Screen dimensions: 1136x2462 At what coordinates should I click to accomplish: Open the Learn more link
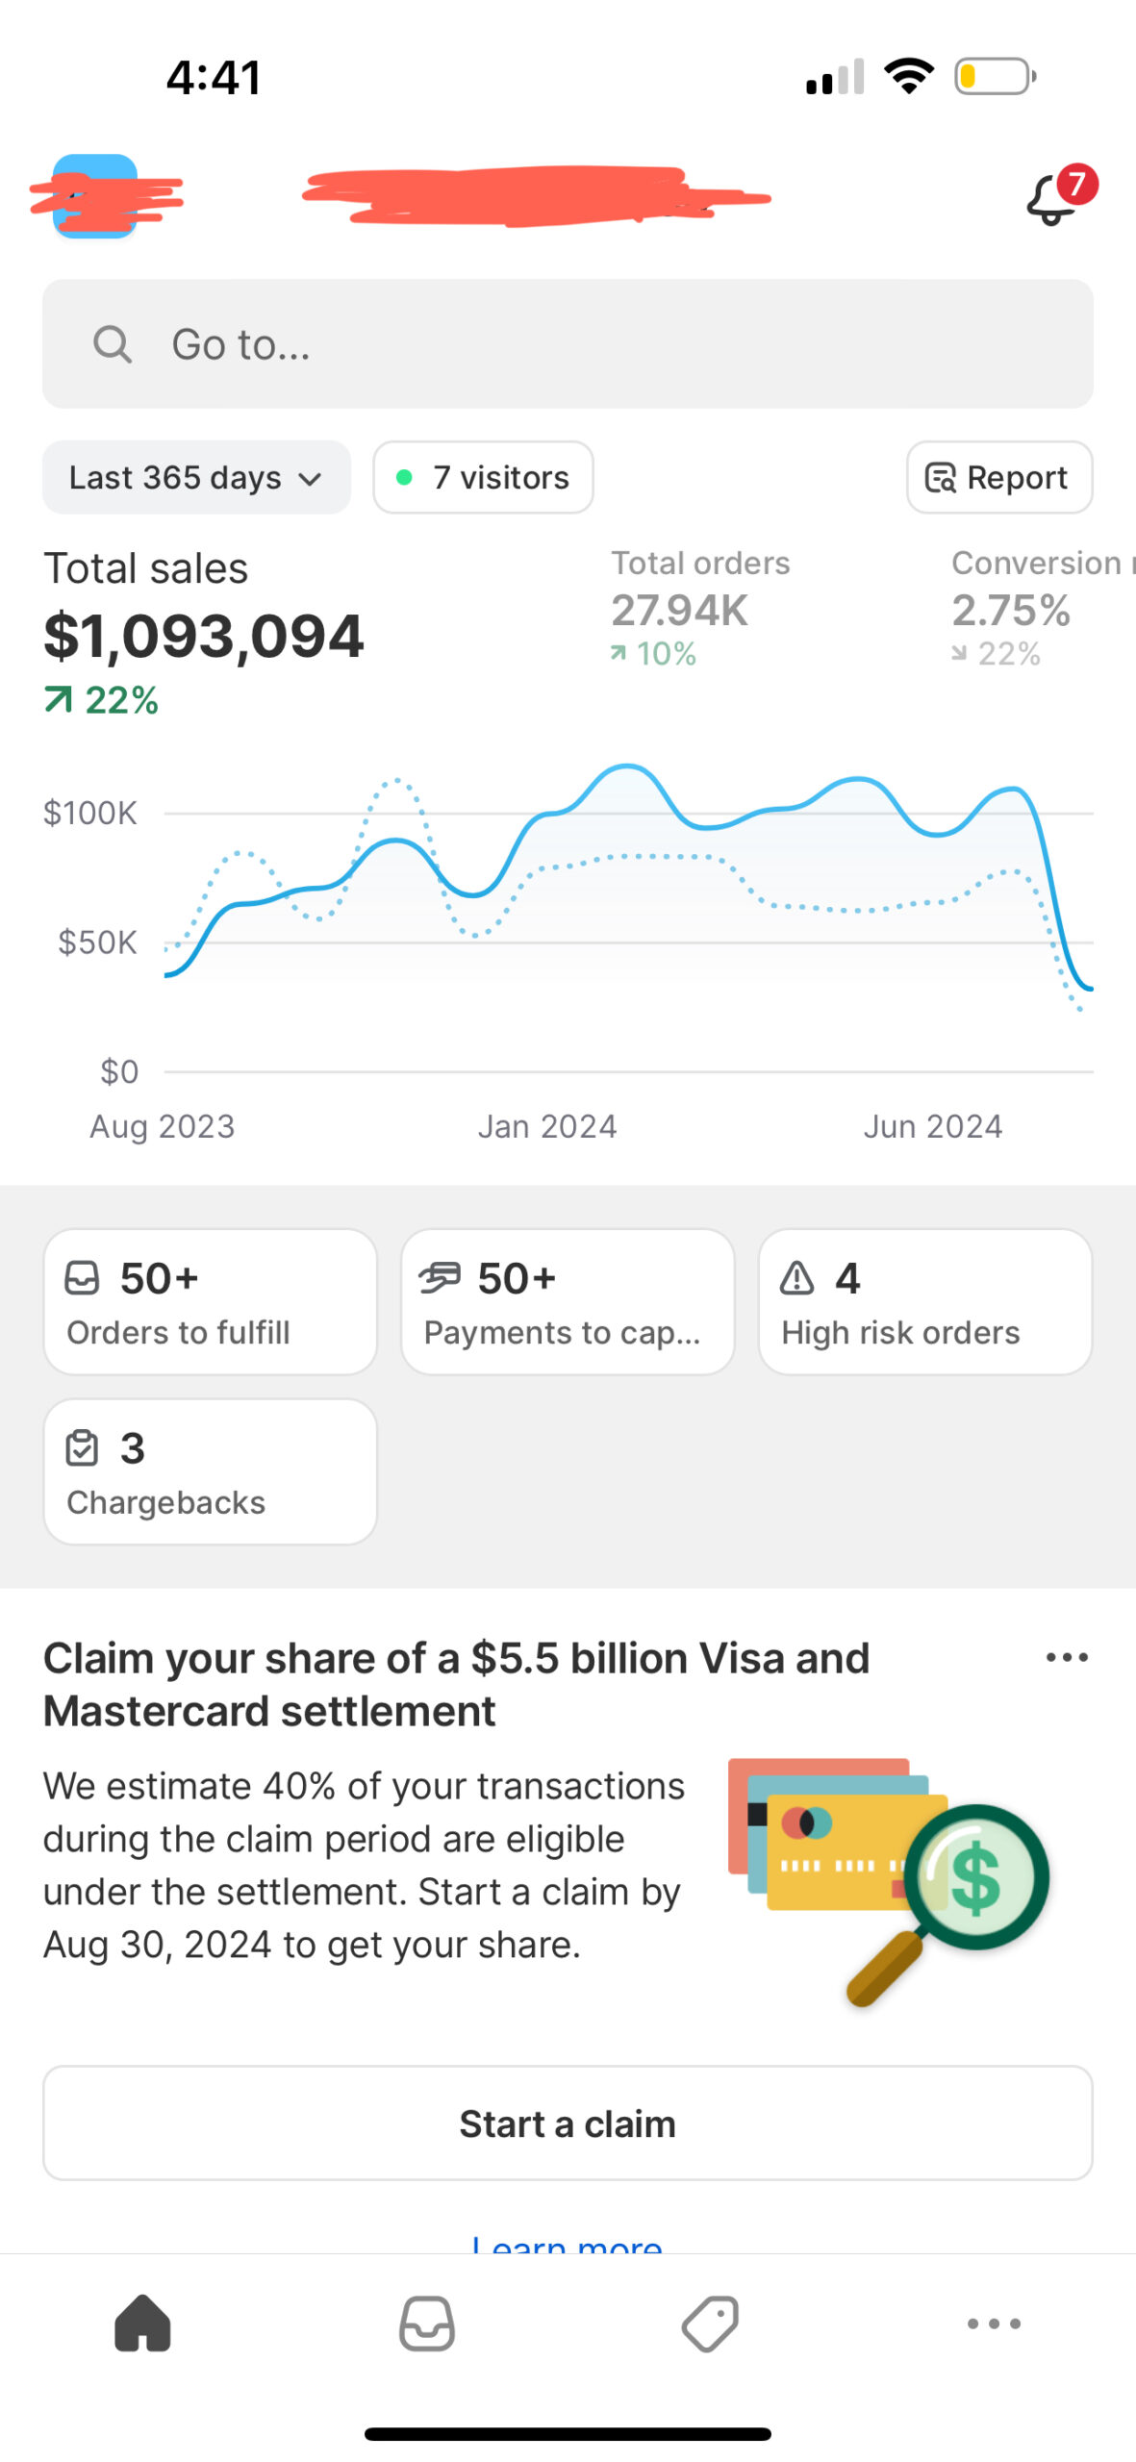(568, 2244)
